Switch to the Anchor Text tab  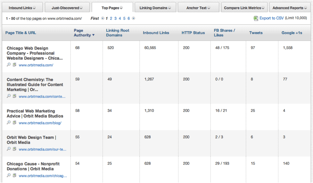click(198, 8)
